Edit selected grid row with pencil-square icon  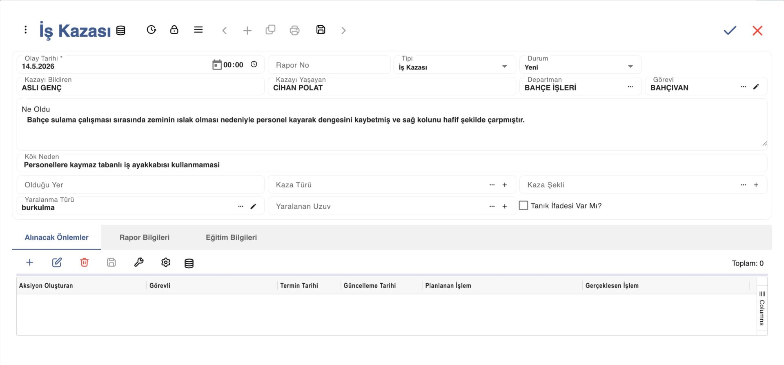click(57, 263)
